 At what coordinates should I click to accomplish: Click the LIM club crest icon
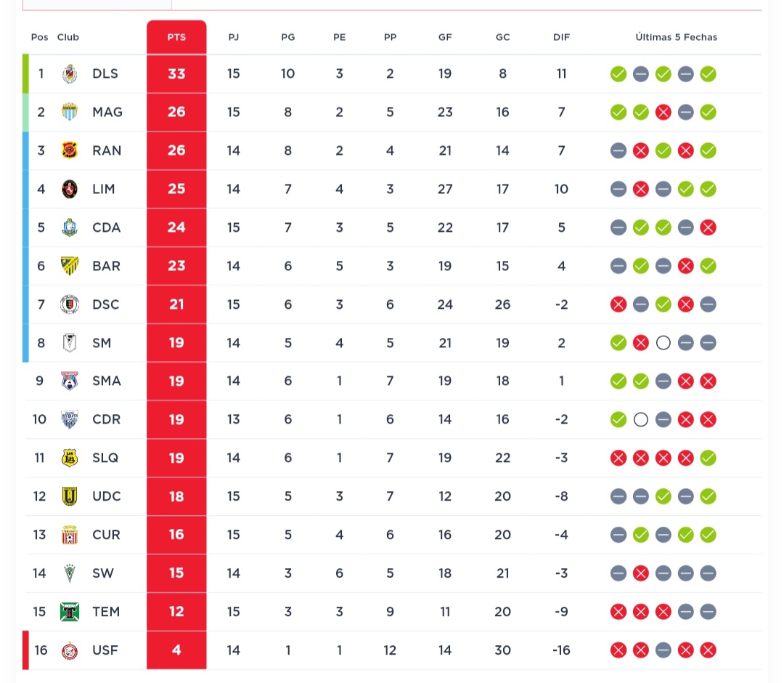click(x=70, y=189)
